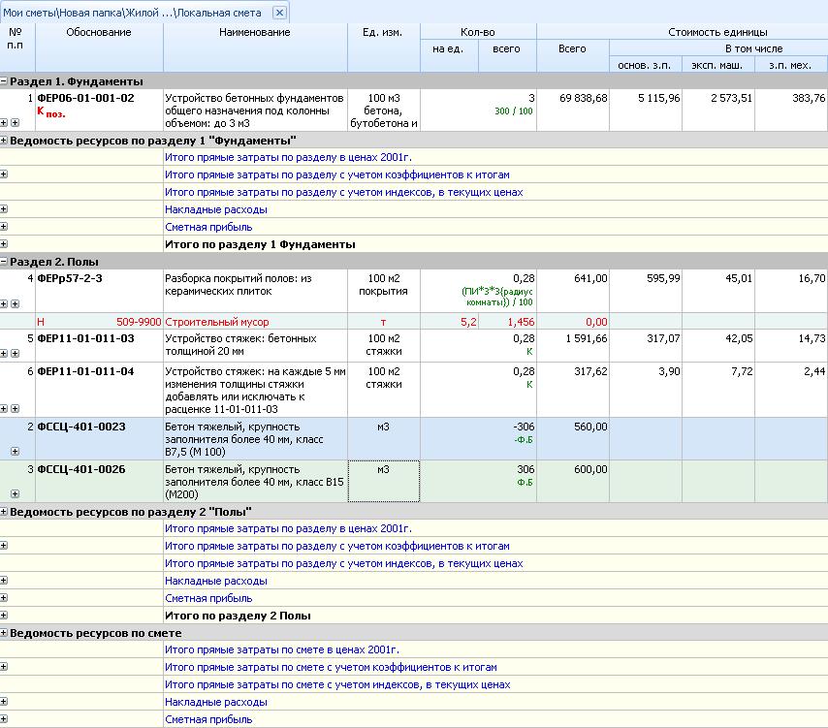The height and width of the screenshot is (728, 828).
Task: Click the Наименование column header
Action: pyautogui.click(x=255, y=33)
